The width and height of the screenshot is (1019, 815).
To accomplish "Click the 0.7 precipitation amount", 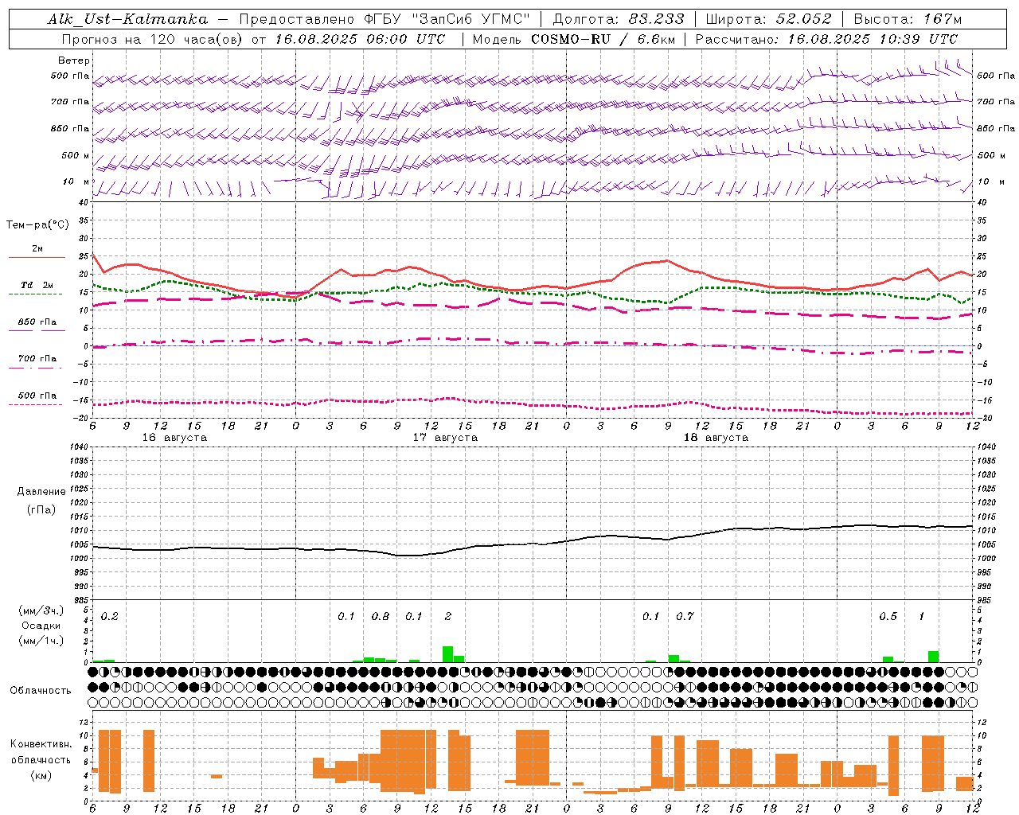I will [x=685, y=616].
